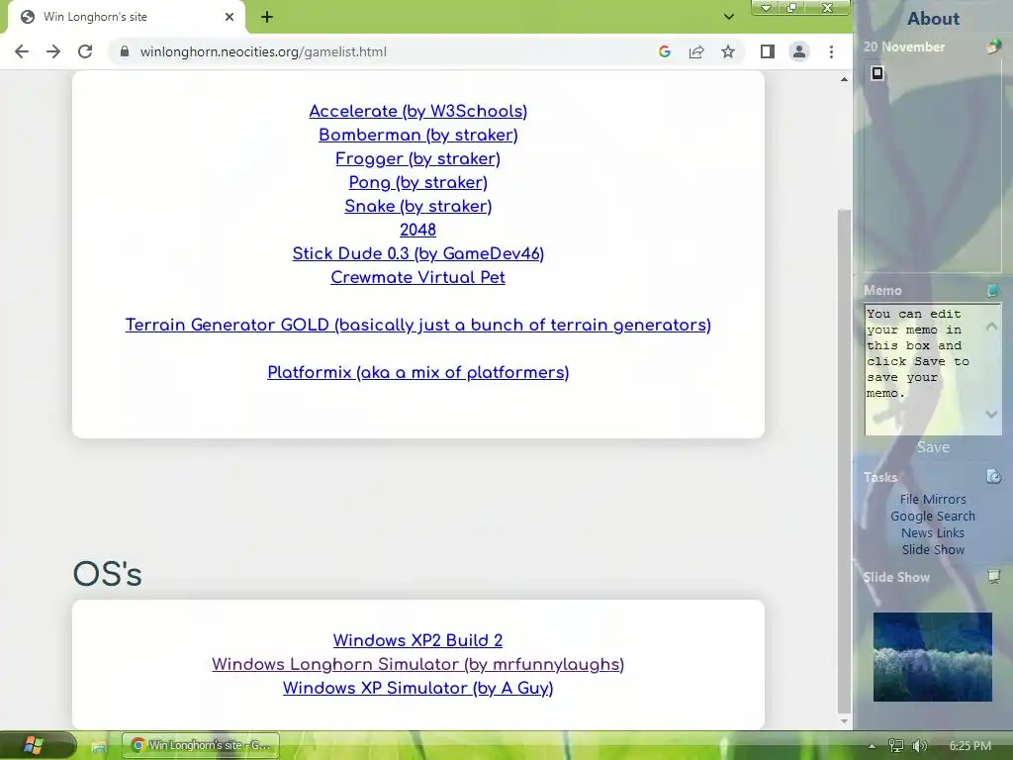Bookmark this page with star
Image resolution: width=1013 pixels, height=760 pixels.
point(728,51)
